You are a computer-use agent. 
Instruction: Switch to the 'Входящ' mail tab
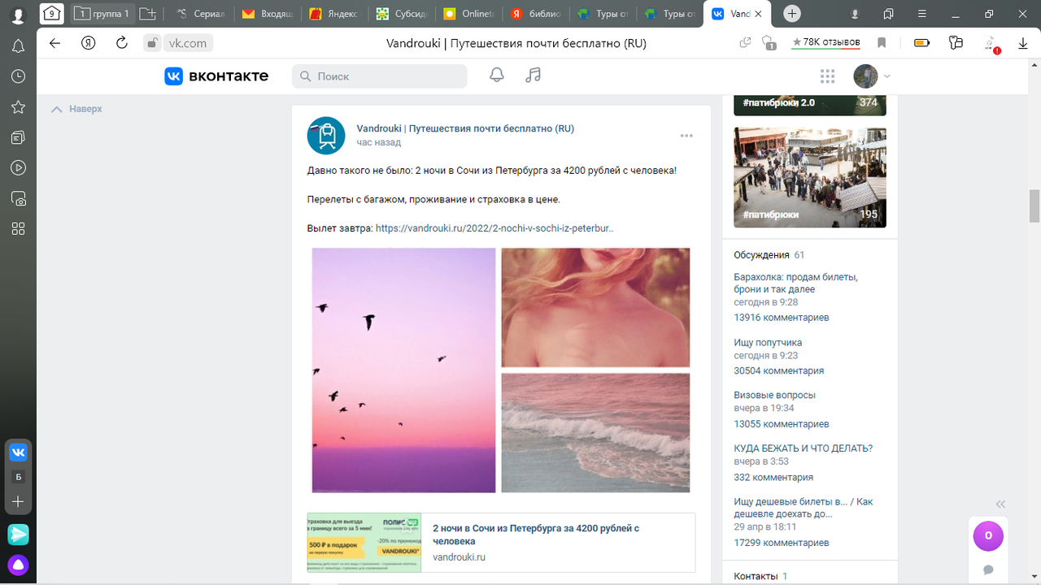coord(267,14)
